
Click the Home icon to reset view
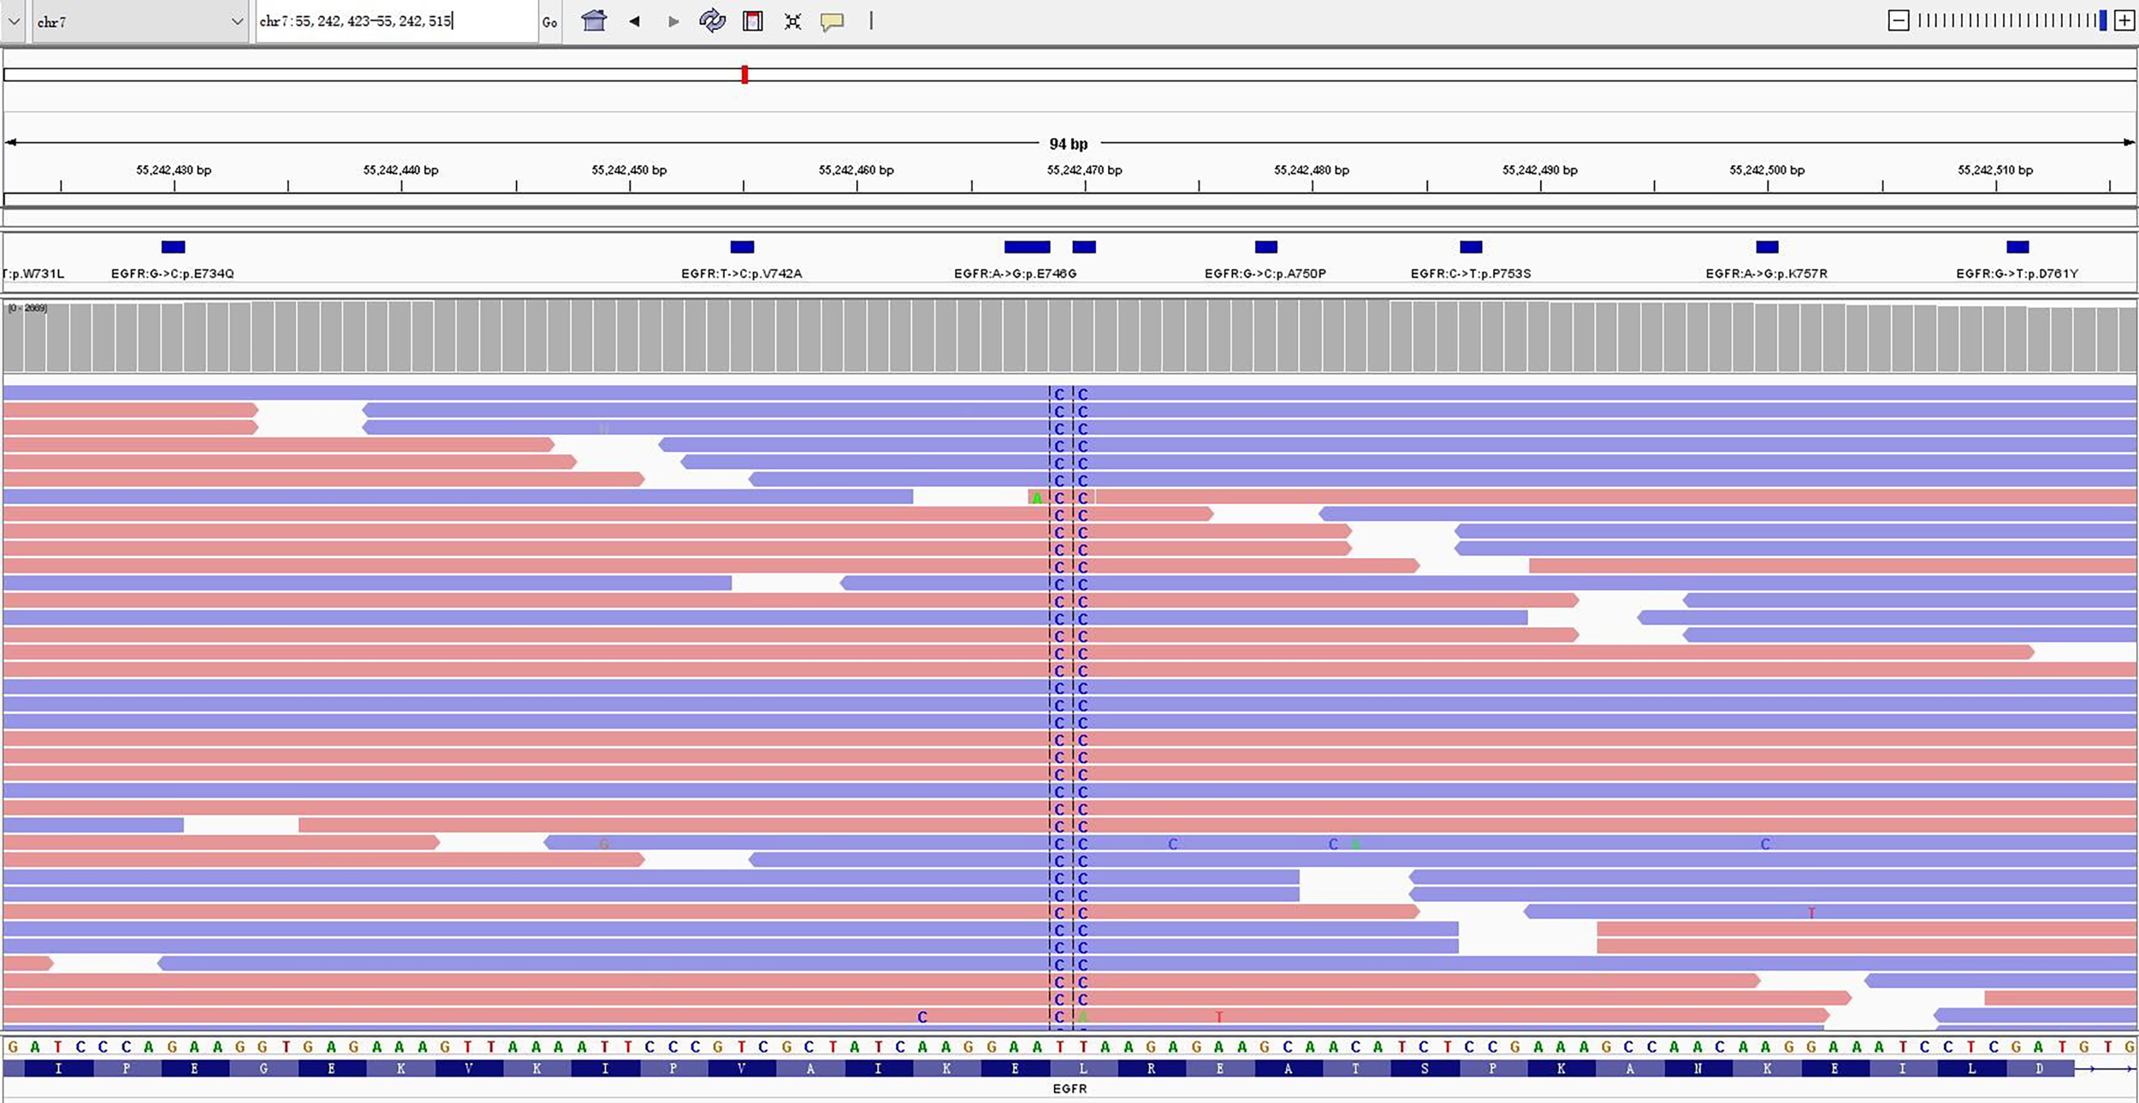pyautogui.click(x=594, y=21)
